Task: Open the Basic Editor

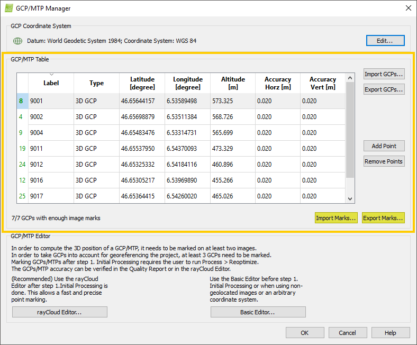Action: [x=258, y=312]
